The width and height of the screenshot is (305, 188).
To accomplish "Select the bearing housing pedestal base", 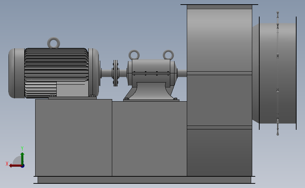I will pyautogui.click(x=151, y=92).
